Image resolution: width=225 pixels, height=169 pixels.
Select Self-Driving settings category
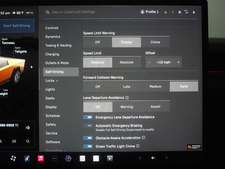[x=61, y=72]
